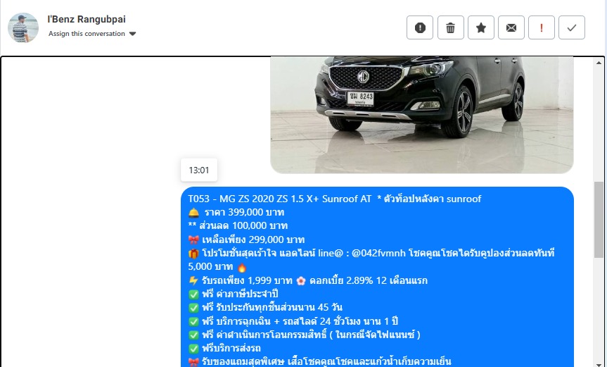Click the T053 - MG ZS 2020 title line

335,199
